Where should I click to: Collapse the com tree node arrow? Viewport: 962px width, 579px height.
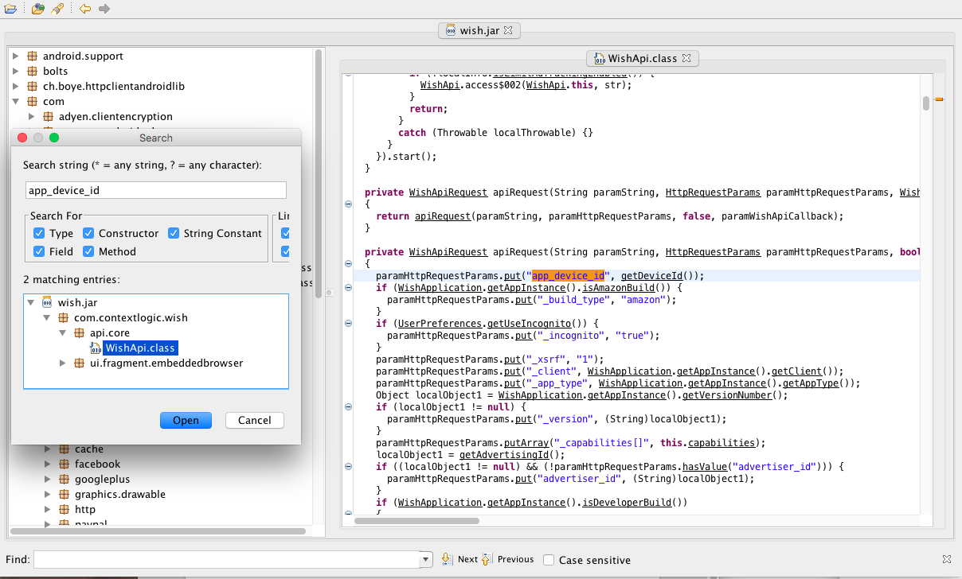click(x=15, y=102)
